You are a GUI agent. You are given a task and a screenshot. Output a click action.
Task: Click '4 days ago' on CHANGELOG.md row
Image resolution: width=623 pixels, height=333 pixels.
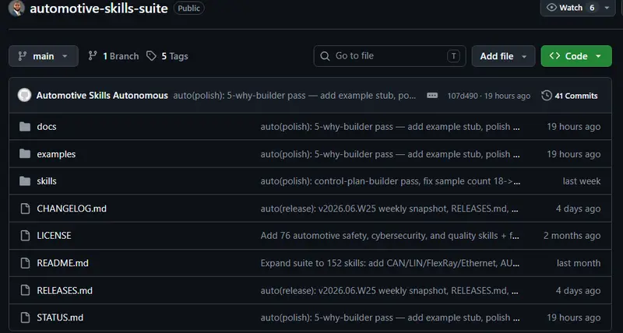pyautogui.click(x=578, y=209)
